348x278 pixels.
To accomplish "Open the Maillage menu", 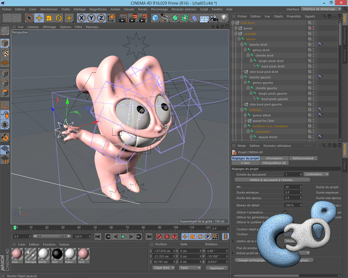I will [x=80, y=9].
